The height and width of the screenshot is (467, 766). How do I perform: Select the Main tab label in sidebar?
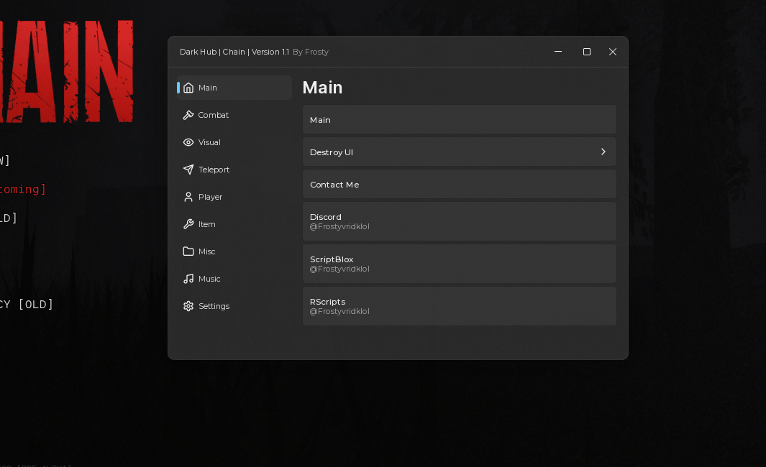208,88
